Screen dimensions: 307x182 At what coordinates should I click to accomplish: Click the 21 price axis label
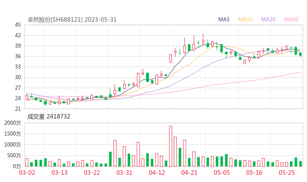pos(18,109)
